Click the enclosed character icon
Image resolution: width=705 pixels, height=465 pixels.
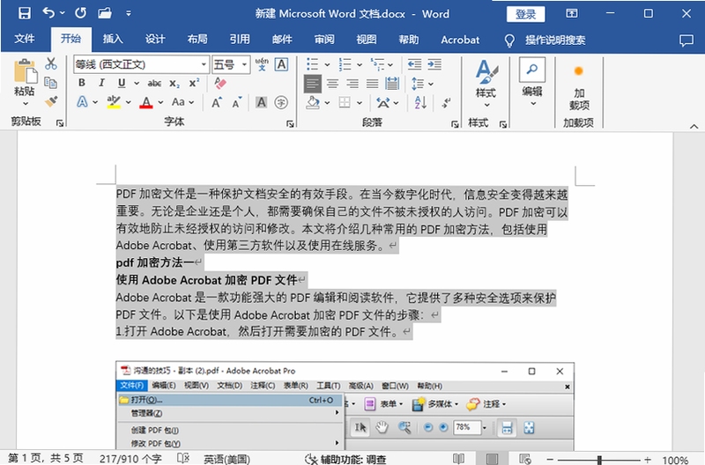coord(281,102)
